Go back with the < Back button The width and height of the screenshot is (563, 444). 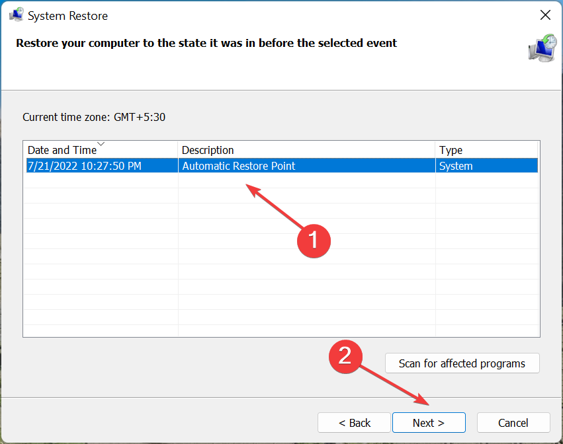click(354, 423)
